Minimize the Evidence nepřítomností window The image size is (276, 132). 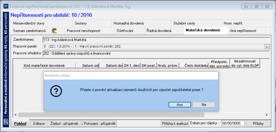[x=246, y=6]
